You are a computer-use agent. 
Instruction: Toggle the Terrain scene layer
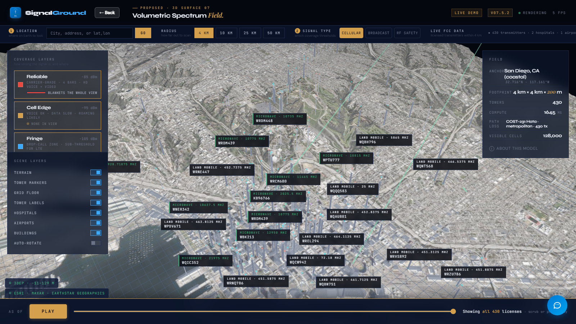tap(96, 172)
